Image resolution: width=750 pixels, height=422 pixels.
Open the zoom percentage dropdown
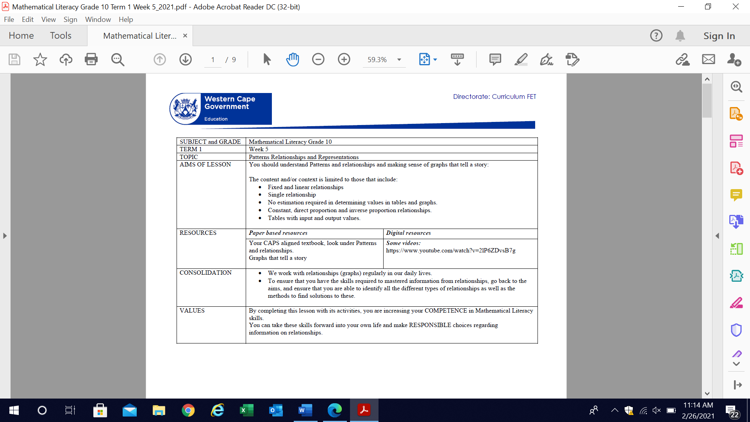pyautogui.click(x=399, y=60)
